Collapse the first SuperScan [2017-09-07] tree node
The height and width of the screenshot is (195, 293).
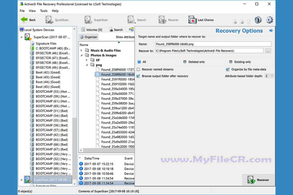coord(22,37)
